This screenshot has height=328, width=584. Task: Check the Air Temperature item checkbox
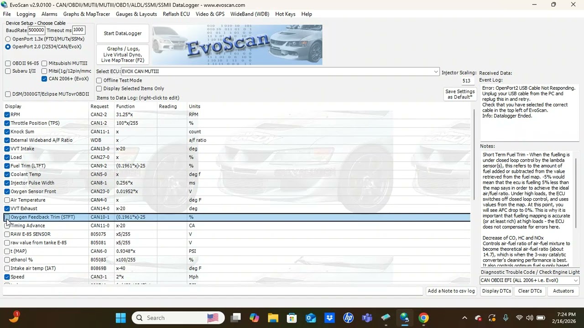point(7,200)
